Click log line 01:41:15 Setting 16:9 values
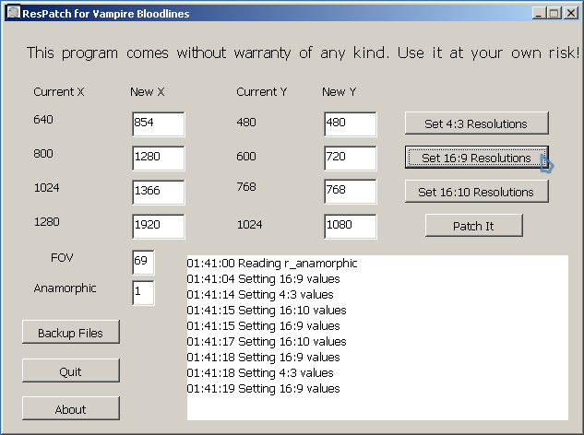Screen dimensions: 584x435 (263, 326)
